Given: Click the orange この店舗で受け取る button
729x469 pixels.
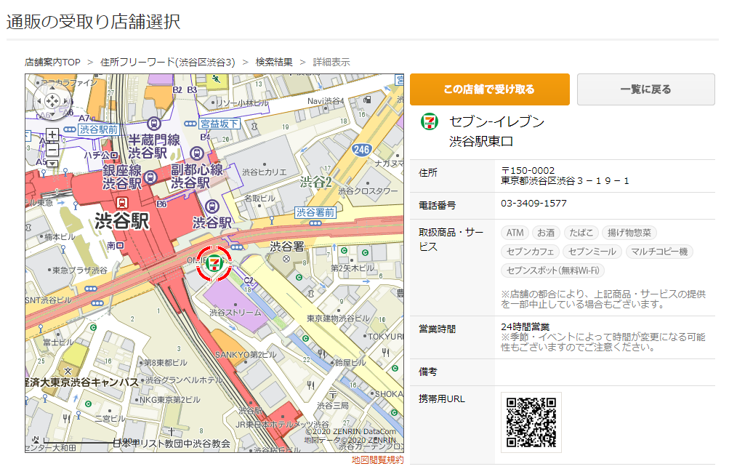Looking at the screenshot, I should 490,89.
